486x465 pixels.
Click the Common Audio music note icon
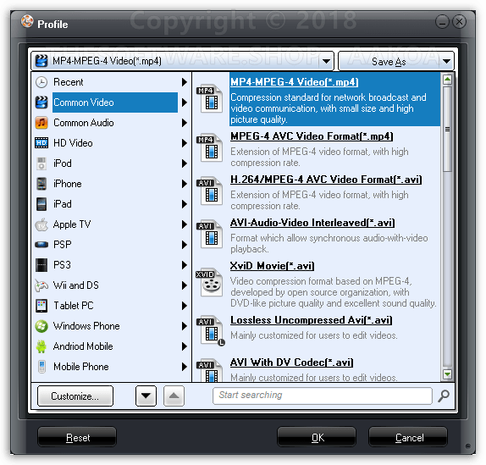(x=41, y=123)
